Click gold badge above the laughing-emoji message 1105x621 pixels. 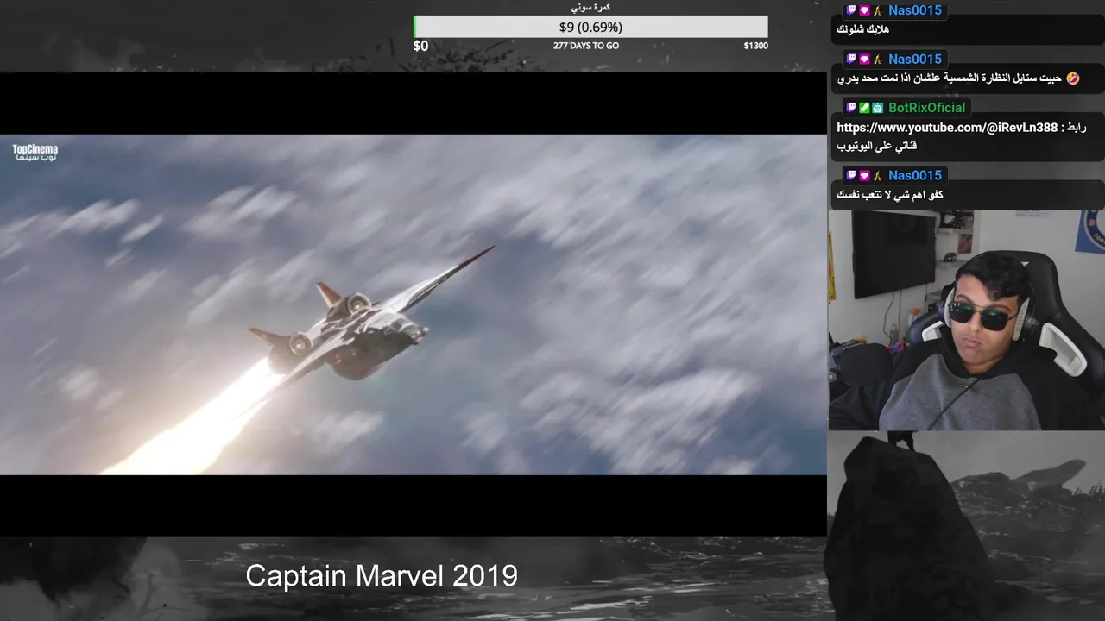coord(877,60)
